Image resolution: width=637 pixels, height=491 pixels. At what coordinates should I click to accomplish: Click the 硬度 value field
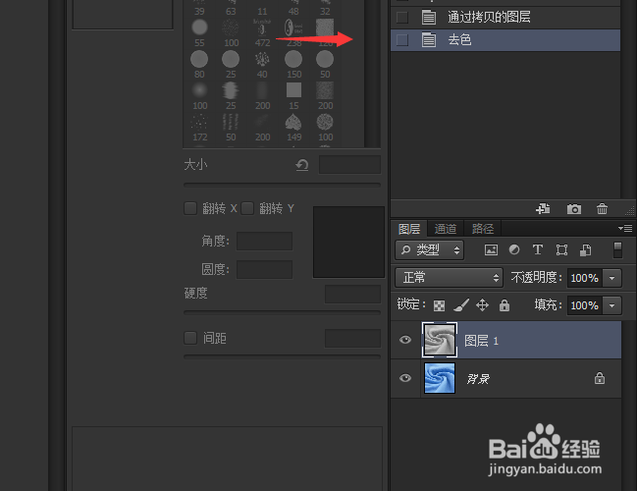tap(352, 295)
